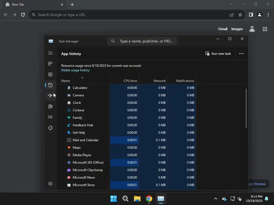Share this page icon in Chrome

pyautogui.click(x=232, y=15)
